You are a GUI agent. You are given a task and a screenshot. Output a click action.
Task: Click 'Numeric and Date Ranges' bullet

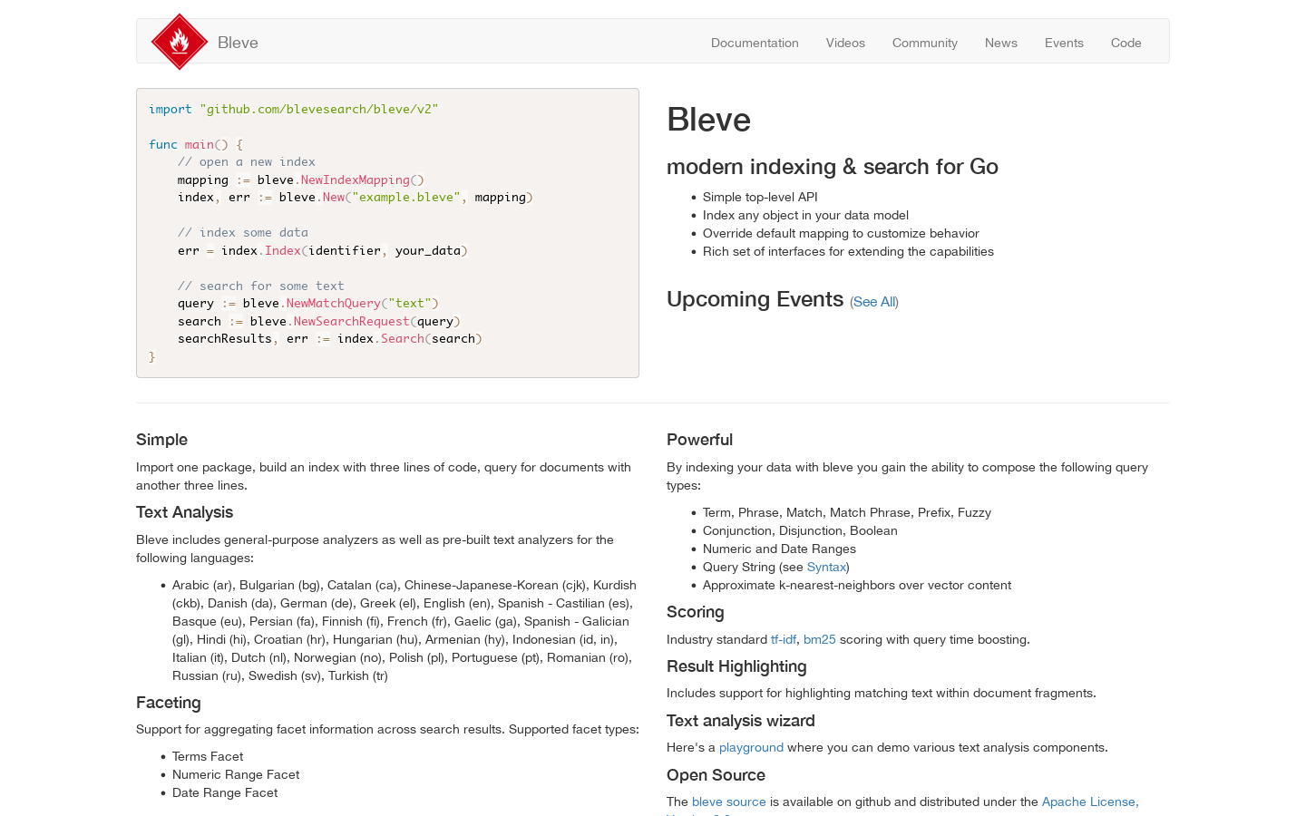click(x=779, y=549)
